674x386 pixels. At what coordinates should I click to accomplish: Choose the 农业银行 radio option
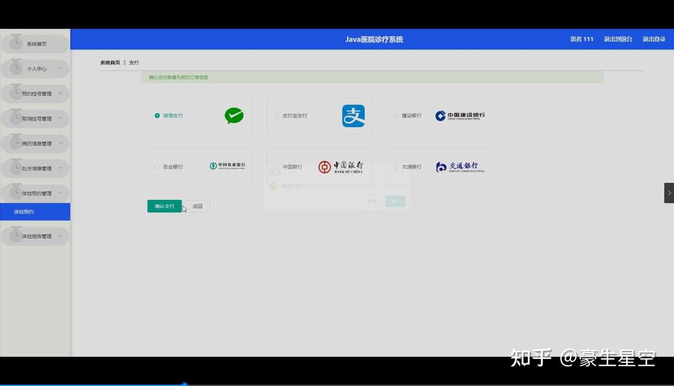point(157,167)
